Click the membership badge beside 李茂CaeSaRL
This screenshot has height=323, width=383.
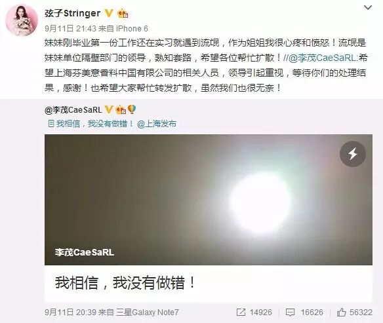coord(121,110)
